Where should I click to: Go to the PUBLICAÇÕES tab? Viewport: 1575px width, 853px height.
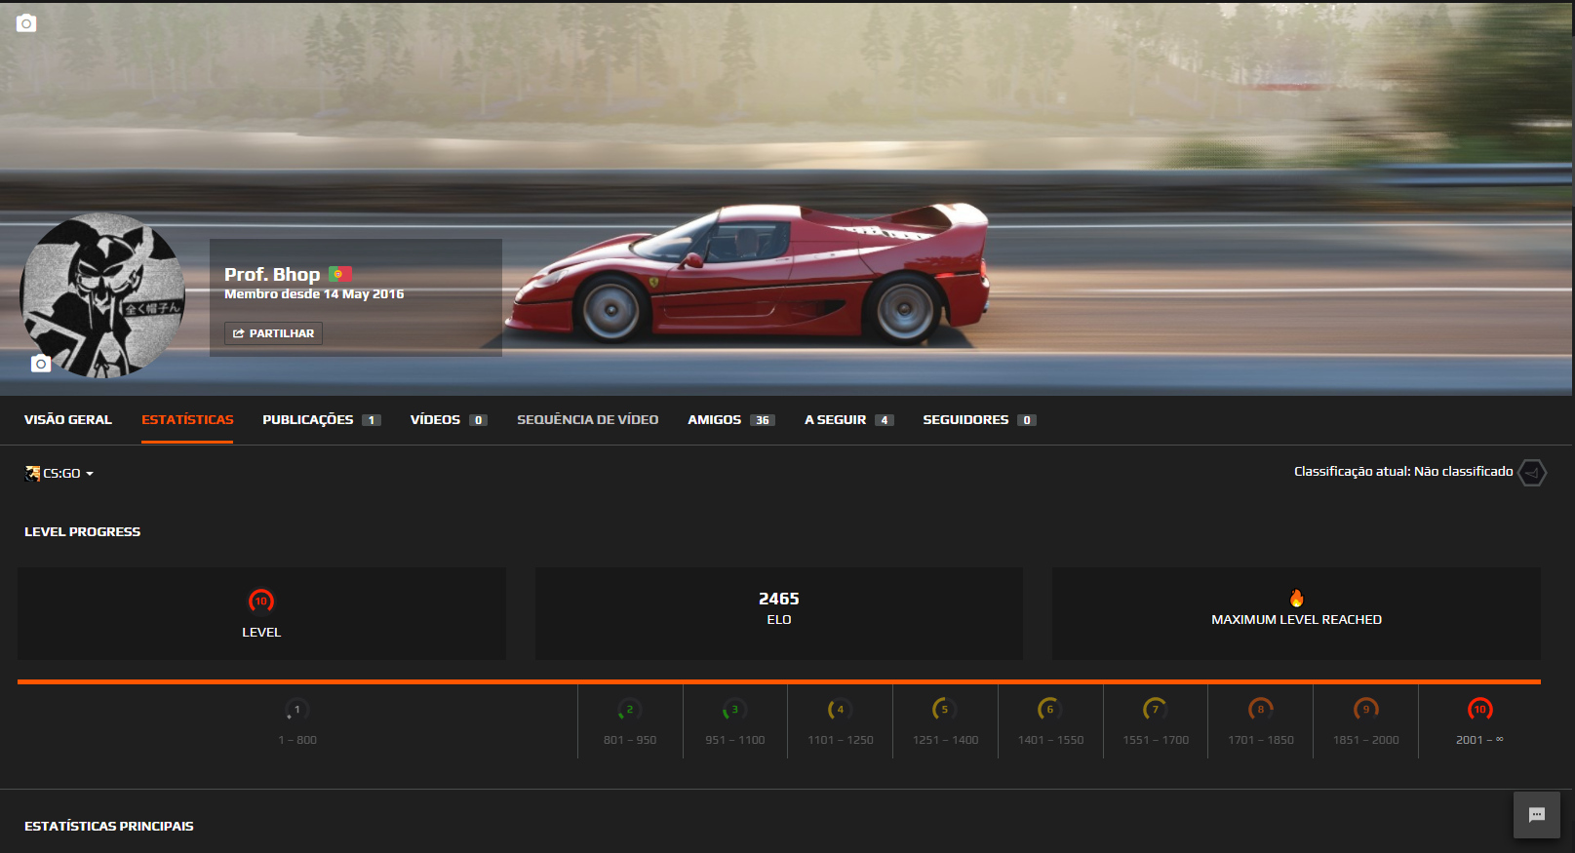321,420
